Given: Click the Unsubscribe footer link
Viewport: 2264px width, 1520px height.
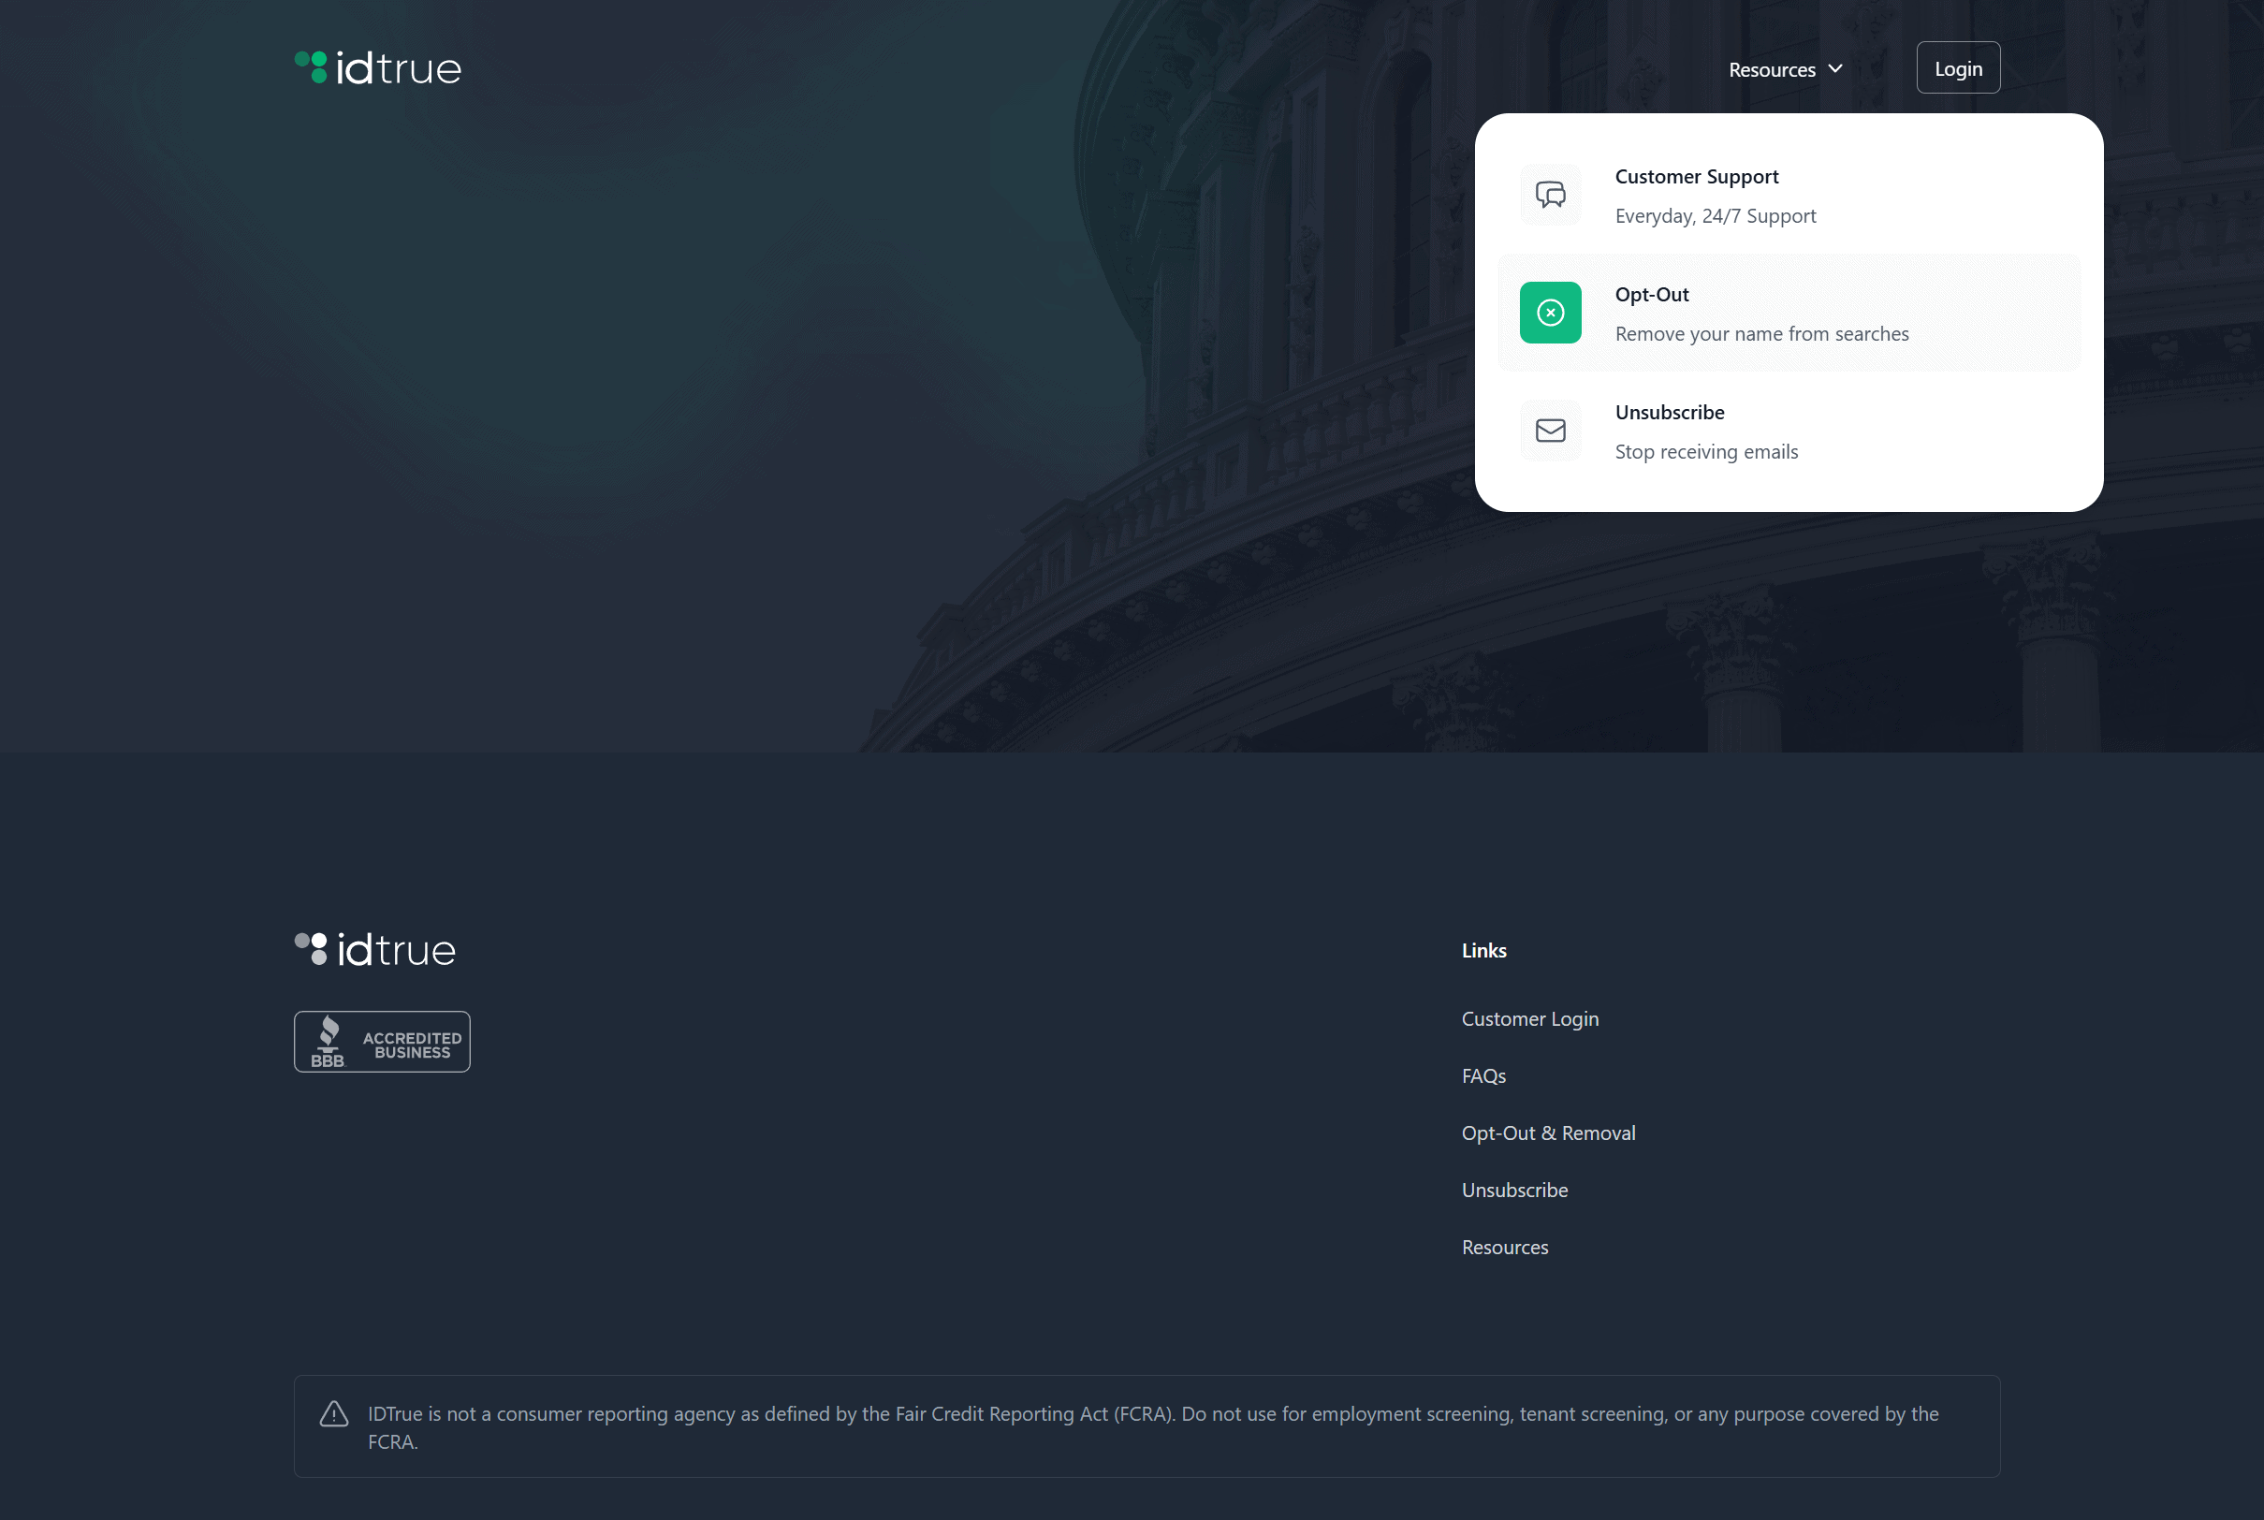Looking at the screenshot, I should click(1513, 1190).
